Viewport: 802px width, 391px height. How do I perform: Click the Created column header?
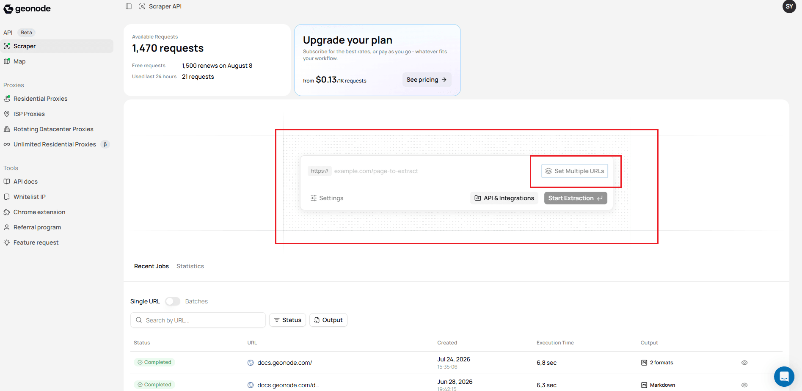pyautogui.click(x=447, y=343)
